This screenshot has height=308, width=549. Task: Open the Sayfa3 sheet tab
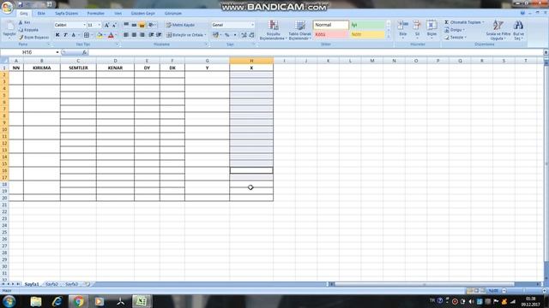(x=72, y=284)
